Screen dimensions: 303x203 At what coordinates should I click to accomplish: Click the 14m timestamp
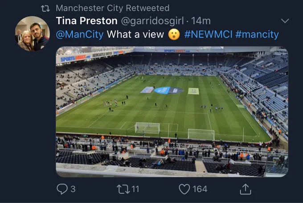(x=201, y=21)
